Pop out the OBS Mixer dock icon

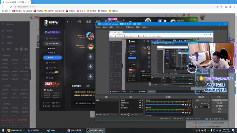point(193,97)
